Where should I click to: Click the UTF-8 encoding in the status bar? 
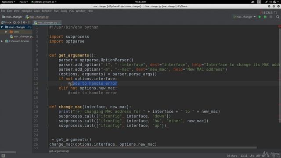260,156
